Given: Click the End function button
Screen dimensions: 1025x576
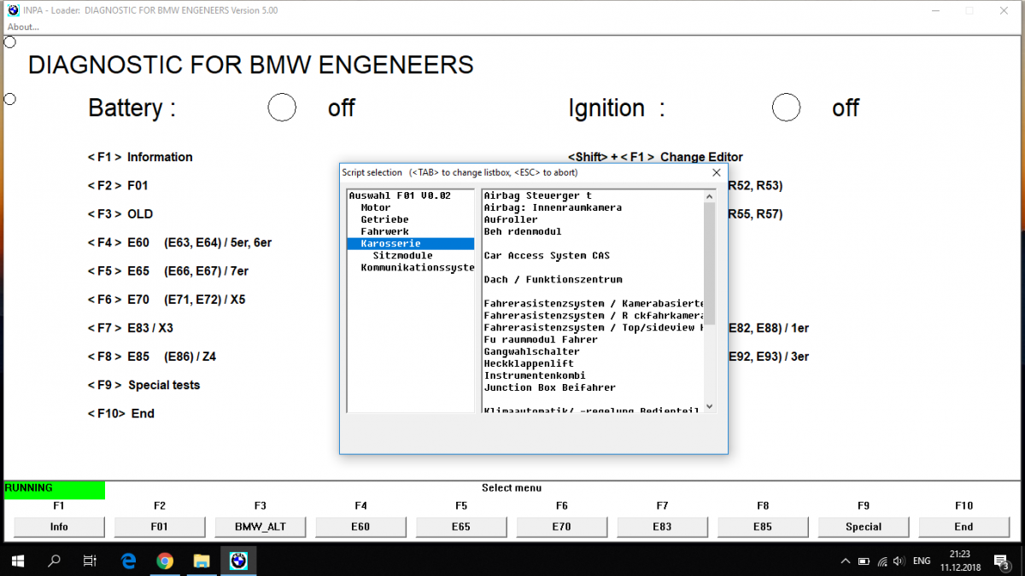Looking at the screenshot, I should (x=963, y=527).
